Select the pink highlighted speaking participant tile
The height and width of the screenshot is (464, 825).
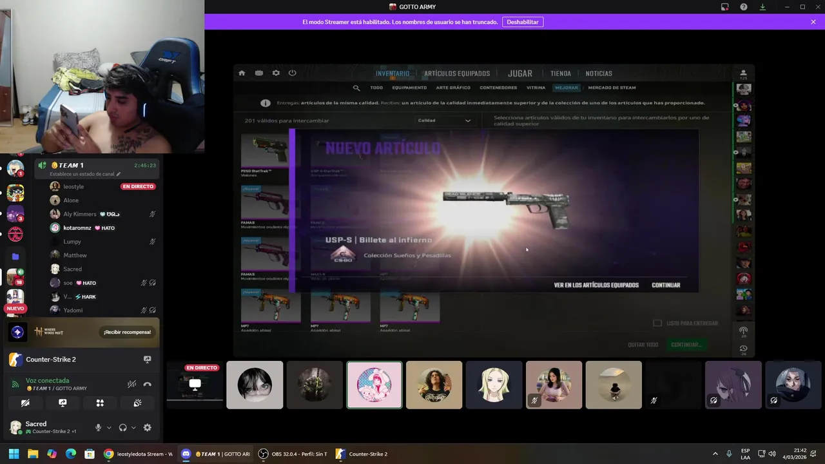pos(374,385)
